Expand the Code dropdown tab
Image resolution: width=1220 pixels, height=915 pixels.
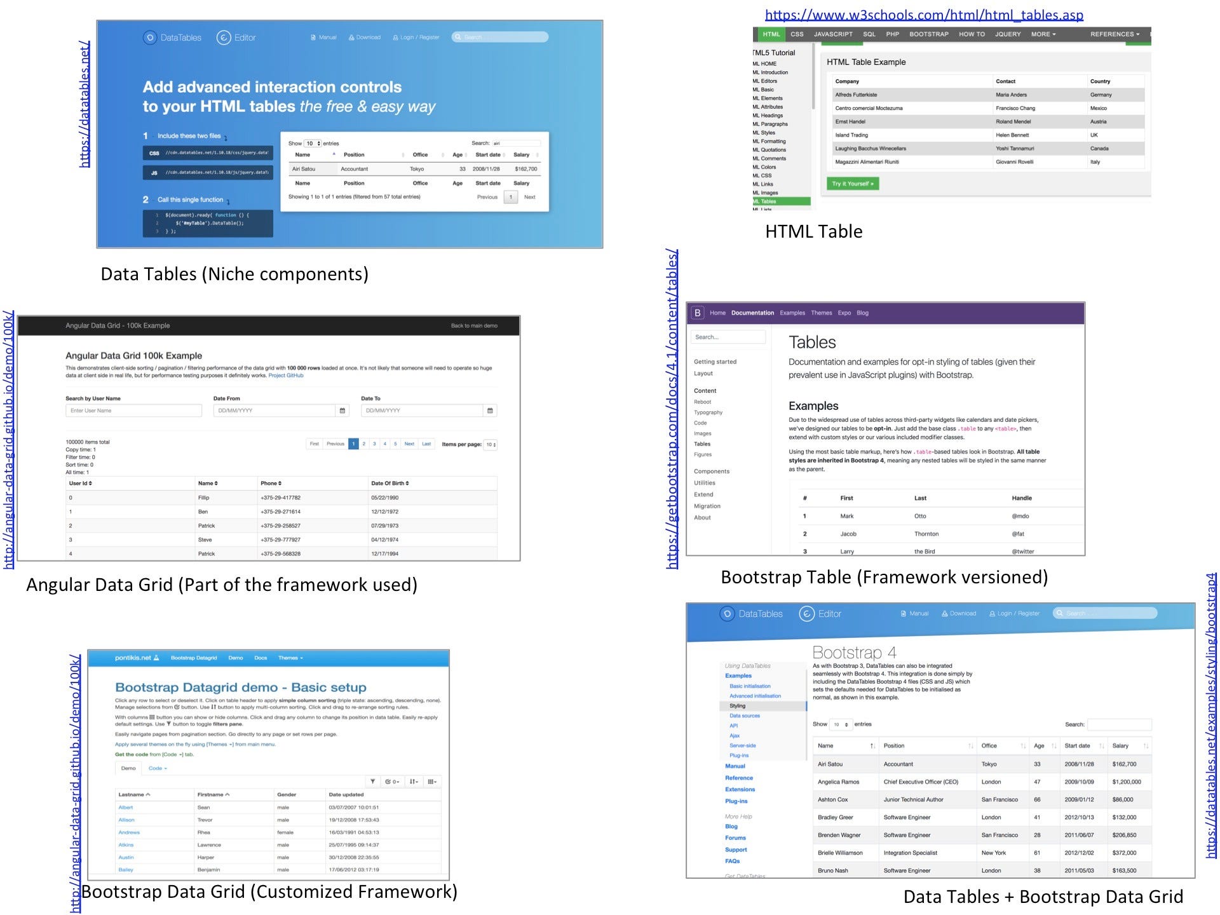pyautogui.click(x=158, y=768)
